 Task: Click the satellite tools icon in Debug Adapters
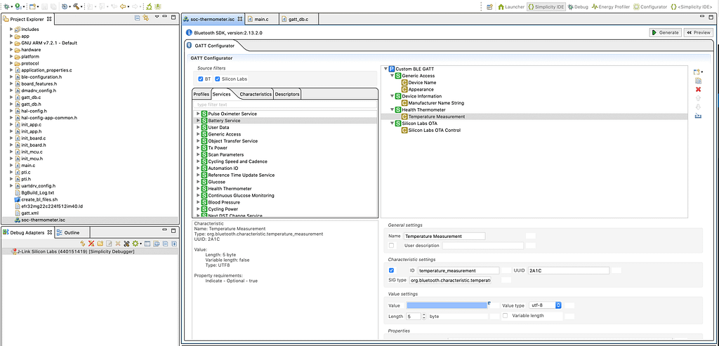point(126,244)
